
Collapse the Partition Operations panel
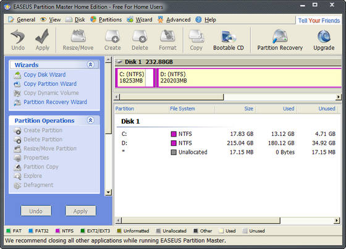pyautogui.click(x=90, y=120)
